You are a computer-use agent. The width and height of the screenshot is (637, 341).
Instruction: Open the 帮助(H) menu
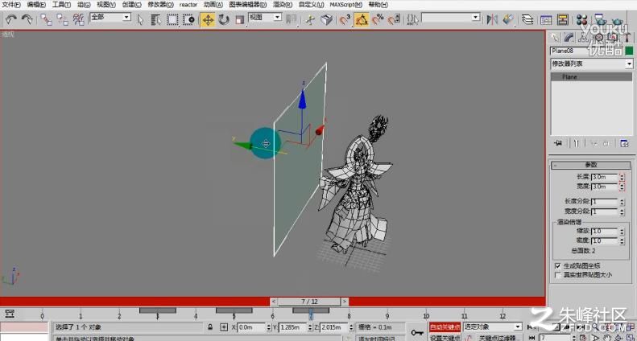(x=378, y=5)
